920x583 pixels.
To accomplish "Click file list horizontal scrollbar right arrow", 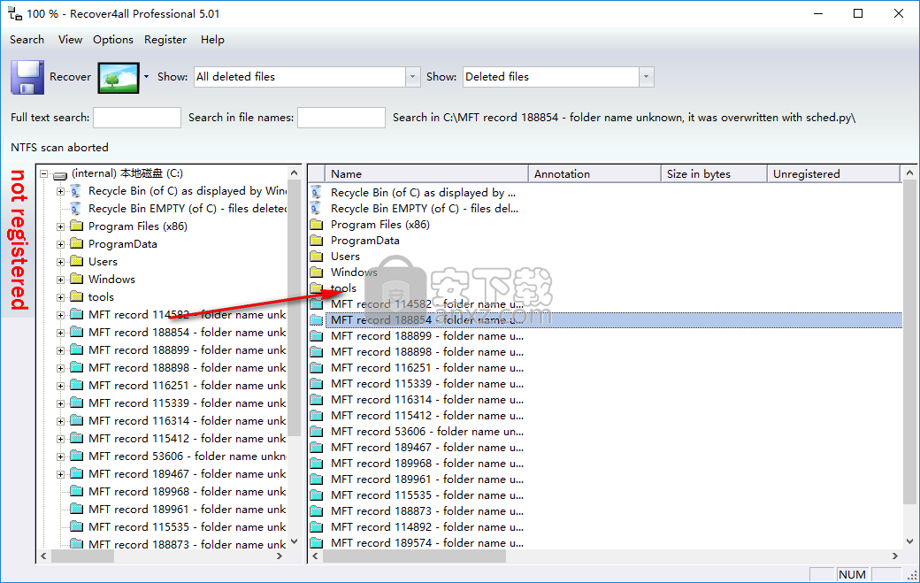I will pyautogui.click(x=894, y=556).
